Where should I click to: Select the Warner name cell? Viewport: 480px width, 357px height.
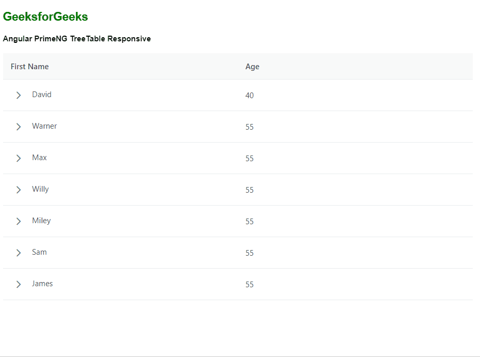(x=44, y=126)
